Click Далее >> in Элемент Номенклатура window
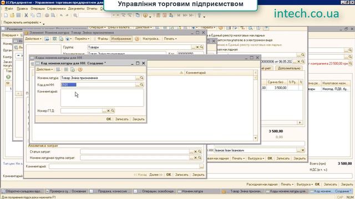The height and width of the screenshot is (199, 355). point(156,175)
